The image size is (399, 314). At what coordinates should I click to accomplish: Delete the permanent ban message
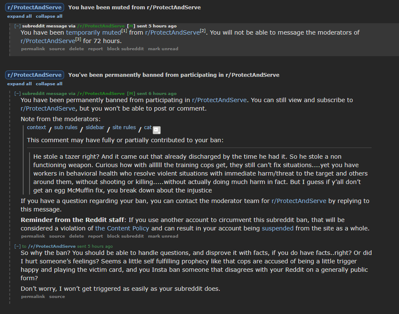pyautogui.click(x=76, y=236)
